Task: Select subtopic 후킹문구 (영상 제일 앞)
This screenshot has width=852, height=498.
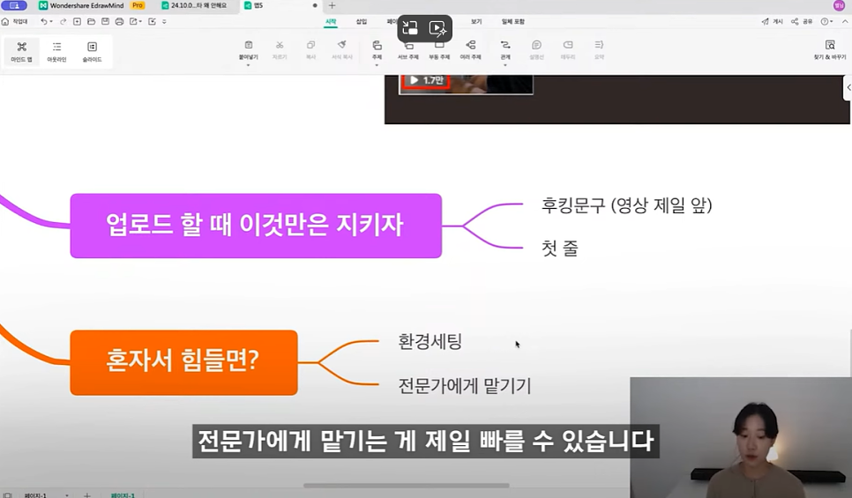Action: pos(626,205)
